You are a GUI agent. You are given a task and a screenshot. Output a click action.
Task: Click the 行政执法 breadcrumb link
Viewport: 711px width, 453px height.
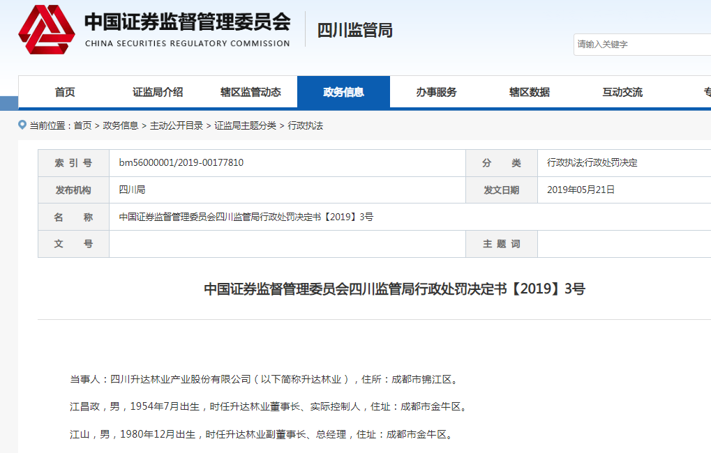point(306,125)
